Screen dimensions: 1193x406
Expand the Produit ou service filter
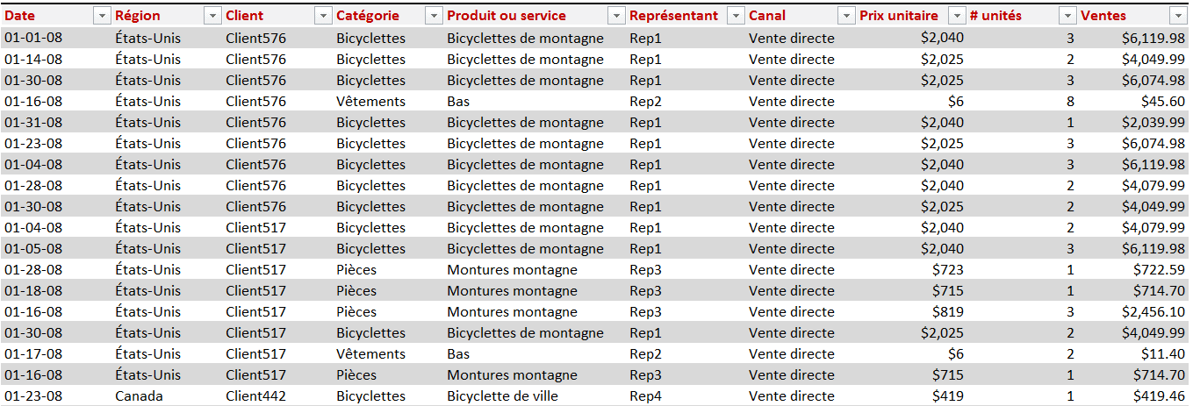coord(616,16)
